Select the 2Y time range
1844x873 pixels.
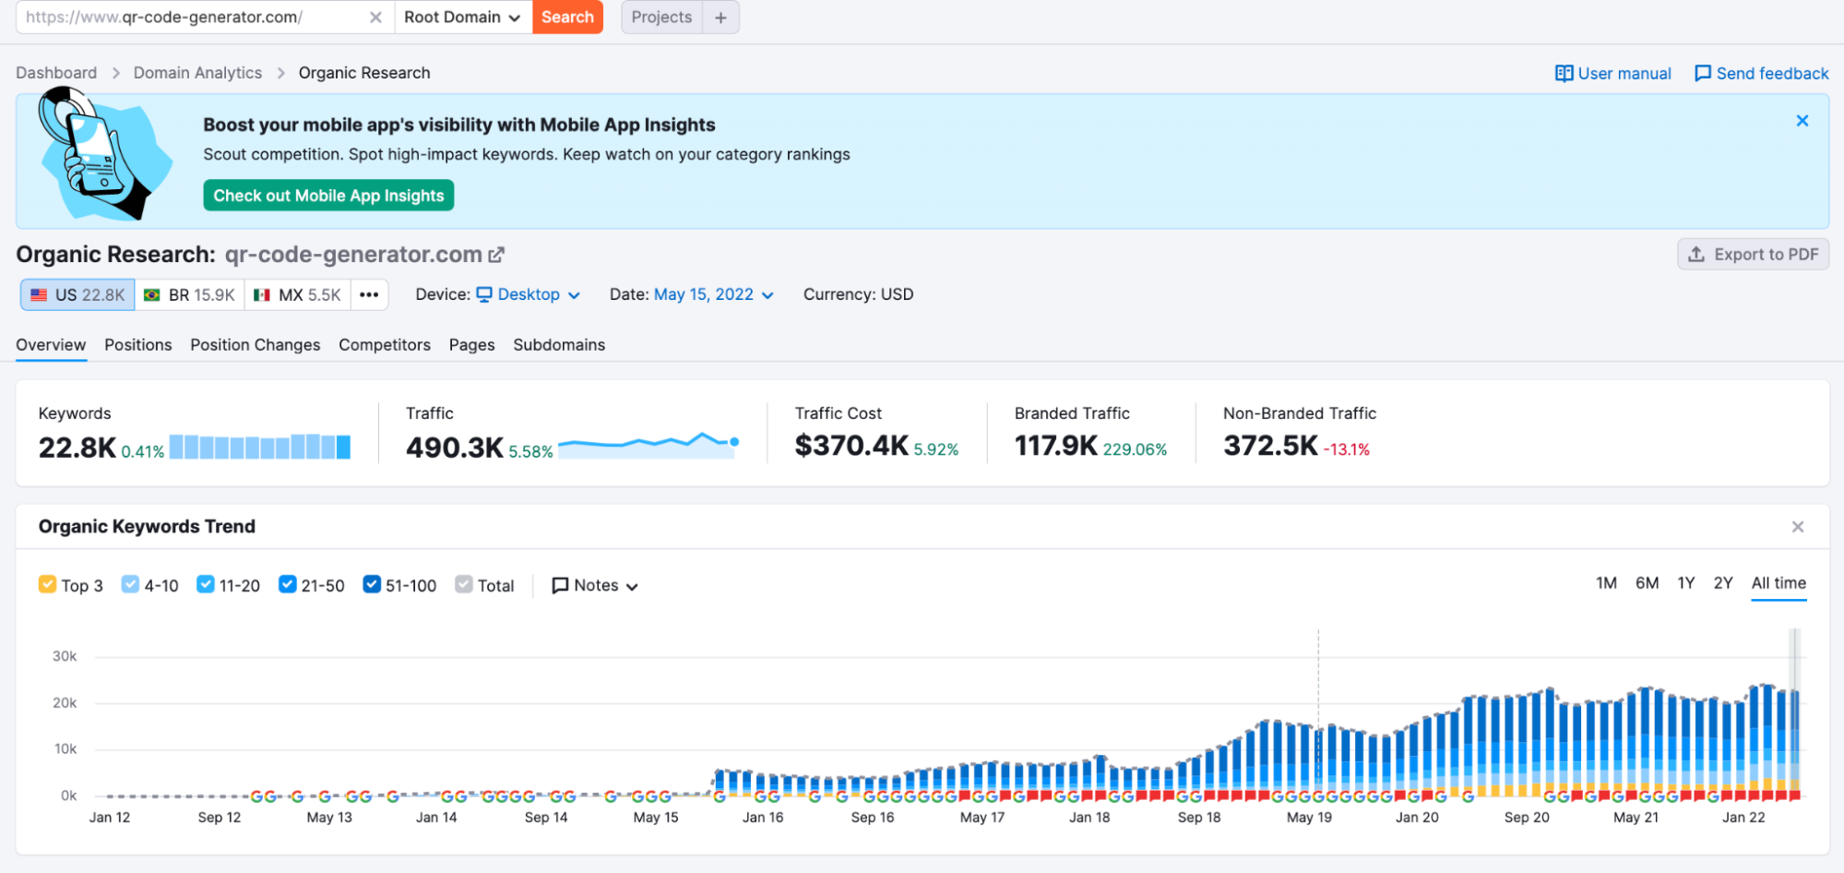[1722, 583]
